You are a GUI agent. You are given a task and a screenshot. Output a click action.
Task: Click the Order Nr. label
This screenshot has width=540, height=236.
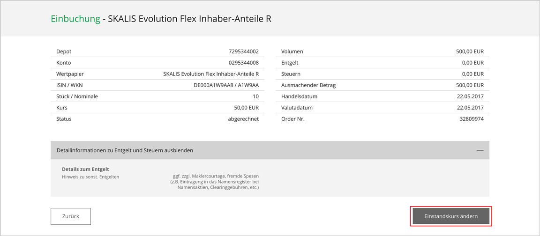[293, 119]
